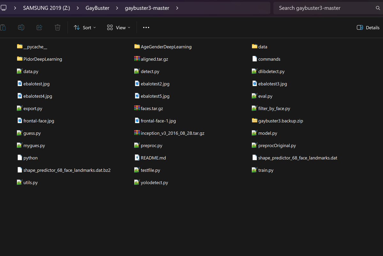This screenshot has width=383, height=256.
Task: Select inception_v3_2016_08_28.tar.gz archive icon
Action: tap(137, 133)
